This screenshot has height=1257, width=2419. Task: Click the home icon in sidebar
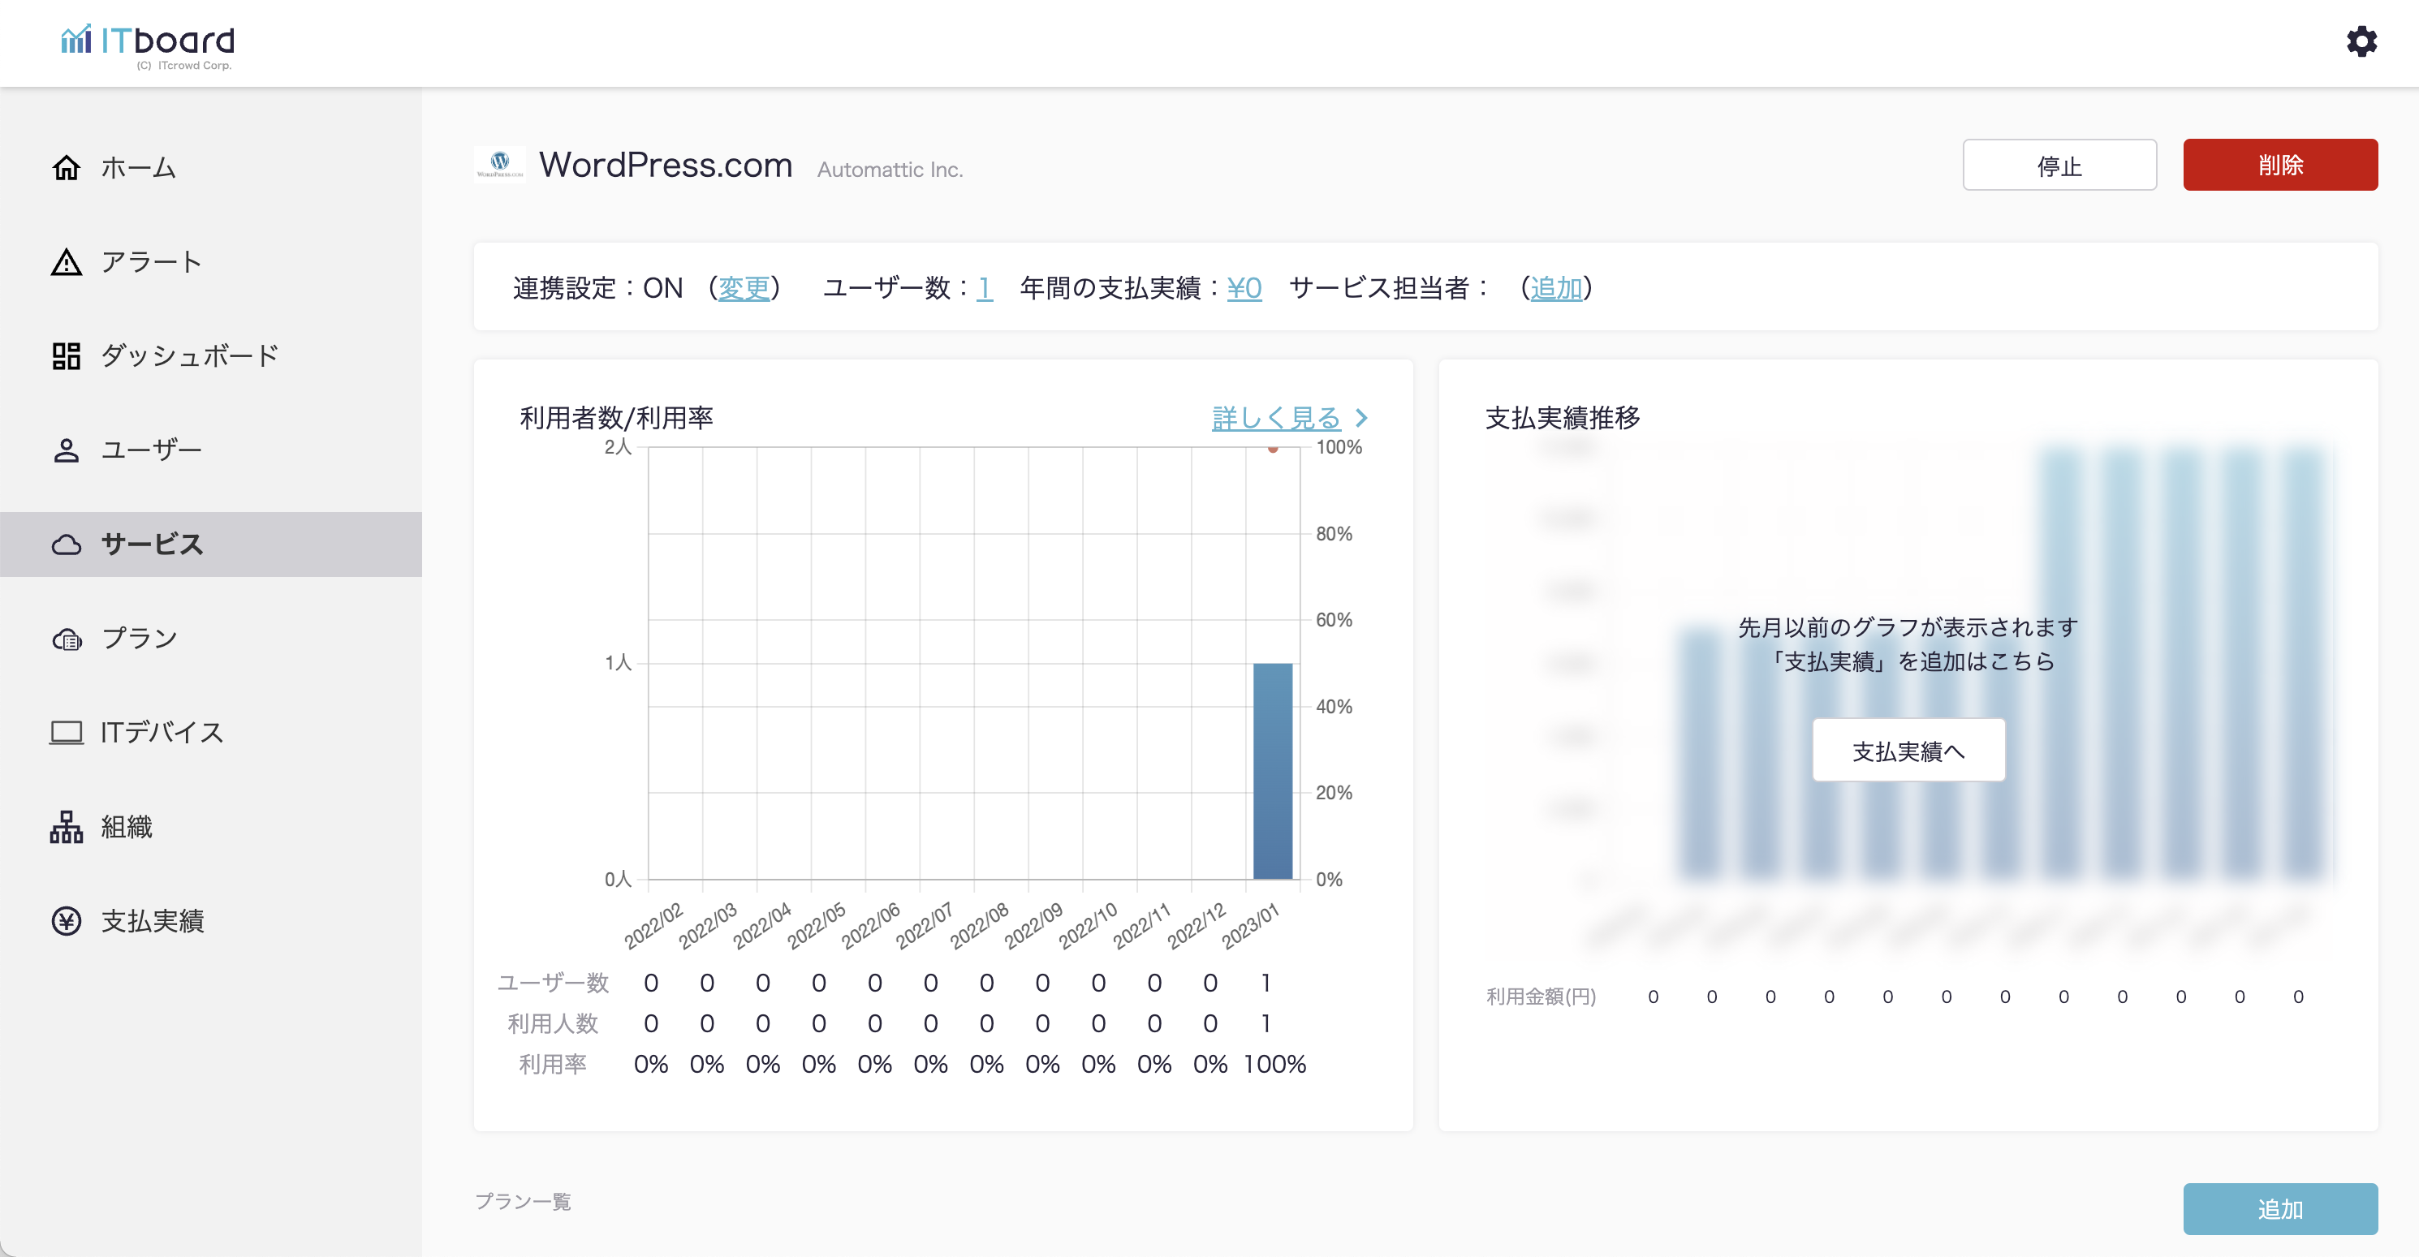coord(66,168)
